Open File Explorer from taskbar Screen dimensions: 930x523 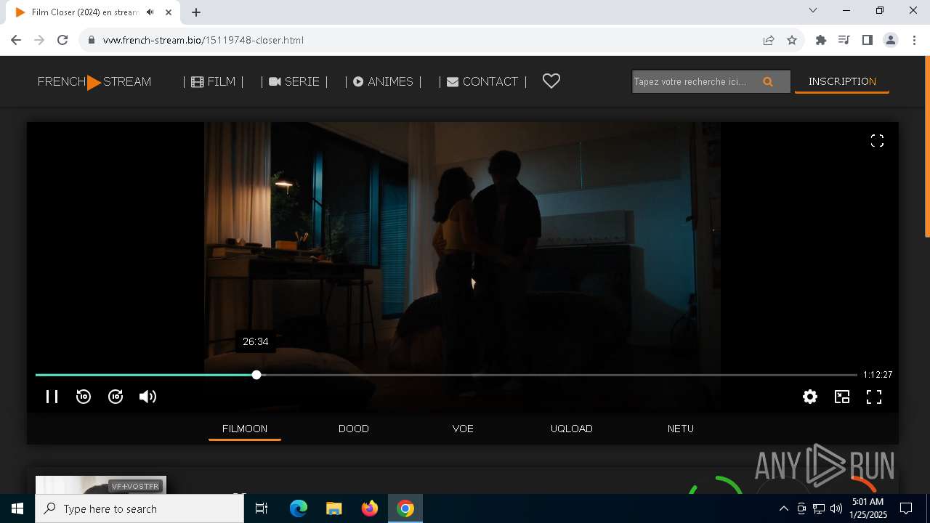click(x=333, y=508)
